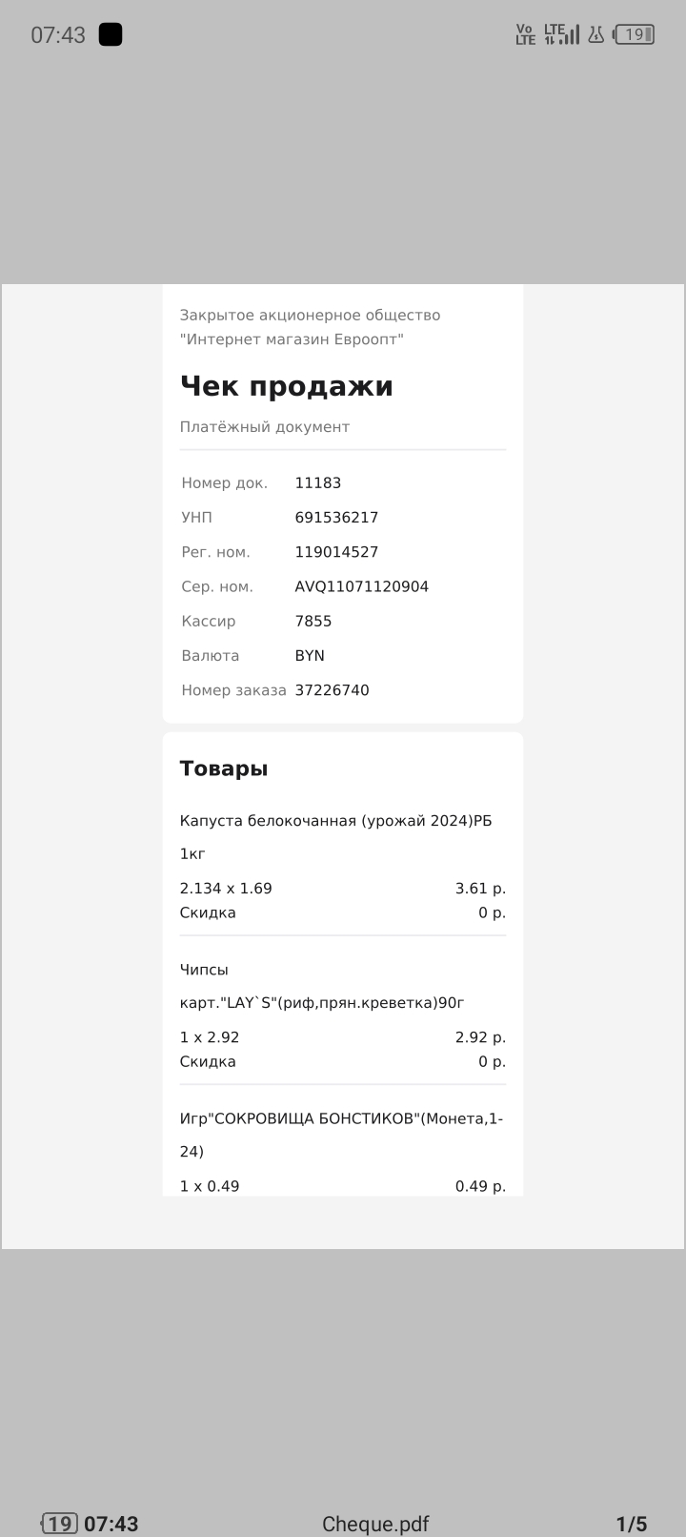Tap the bottom-left battery icon
The width and height of the screenshot is (686, 1537).
59,1523
